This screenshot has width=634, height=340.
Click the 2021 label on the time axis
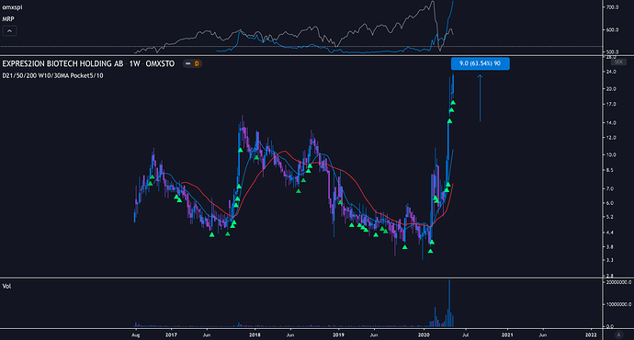click(507, 334)
